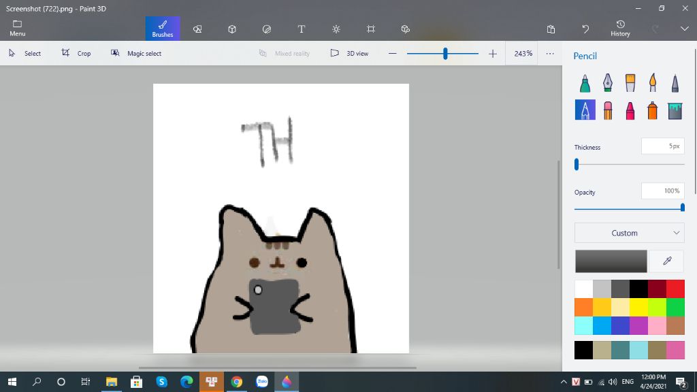
Task: Open the Effects tab
Action: point(336,29)
